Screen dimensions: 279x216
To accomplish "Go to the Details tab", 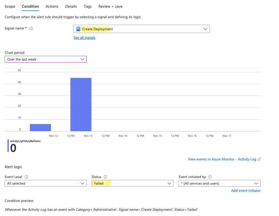I will pyautogui.click(x=71, y=6).
